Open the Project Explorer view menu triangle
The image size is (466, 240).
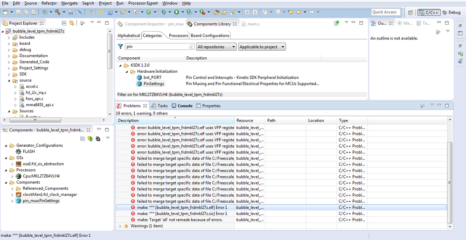[x=92, y=22]
